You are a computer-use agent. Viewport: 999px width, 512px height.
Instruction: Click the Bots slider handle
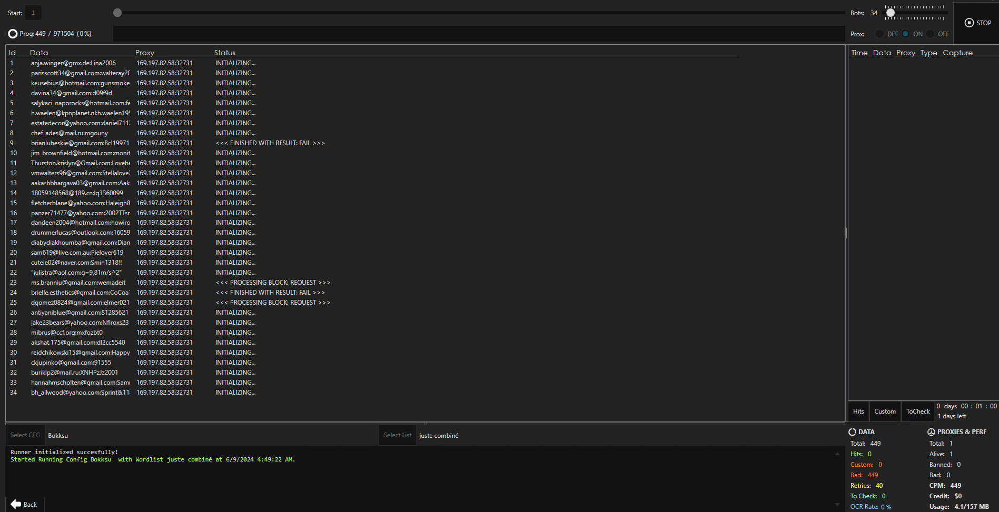tap(890, 13)
